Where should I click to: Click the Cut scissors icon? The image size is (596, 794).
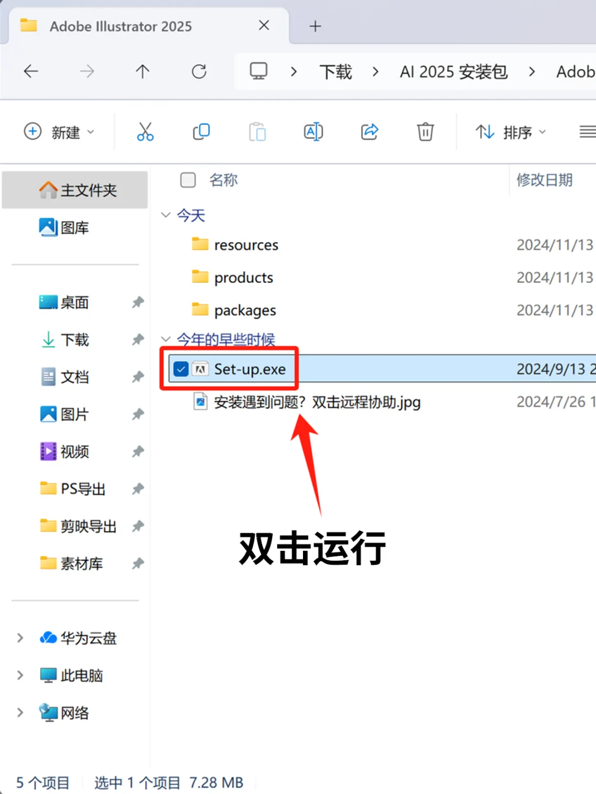click(145, 132)
